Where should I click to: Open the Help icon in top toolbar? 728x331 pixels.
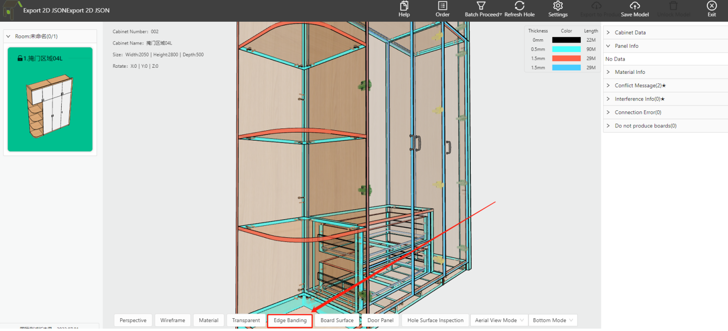click(404, 6)
